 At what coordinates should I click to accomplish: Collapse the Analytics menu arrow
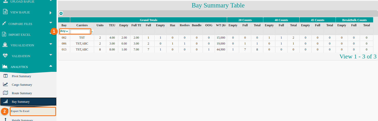coord(51,65)
